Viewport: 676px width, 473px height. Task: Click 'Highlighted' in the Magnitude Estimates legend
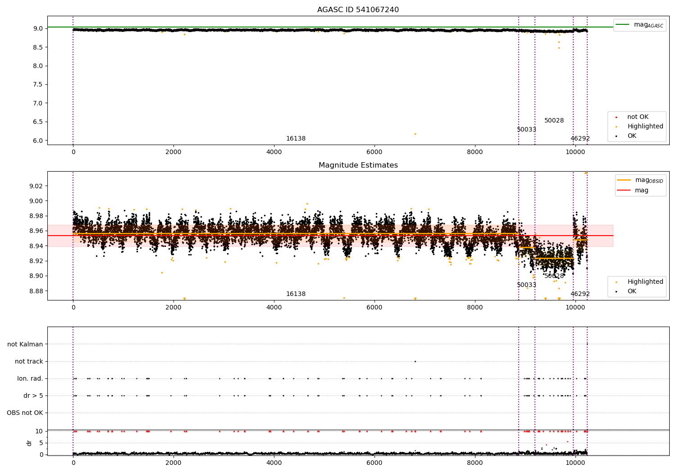(x=645, y=282)
